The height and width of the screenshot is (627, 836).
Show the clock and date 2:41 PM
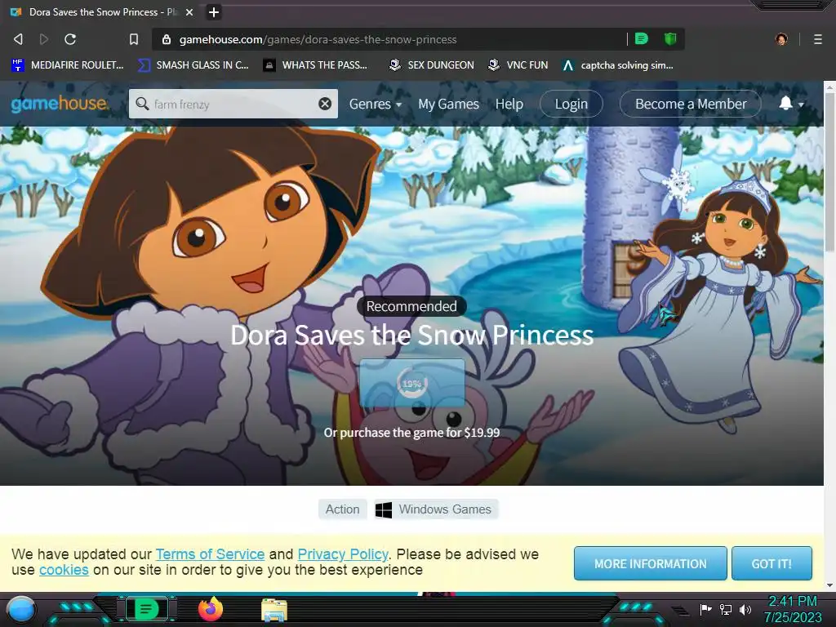tap(793, 609)
